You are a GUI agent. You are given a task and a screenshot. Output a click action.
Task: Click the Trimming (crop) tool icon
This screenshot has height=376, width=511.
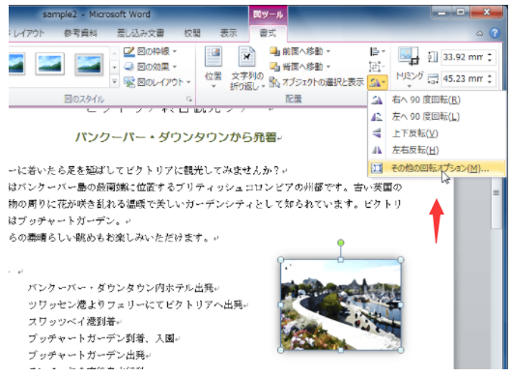coord(409,56)
